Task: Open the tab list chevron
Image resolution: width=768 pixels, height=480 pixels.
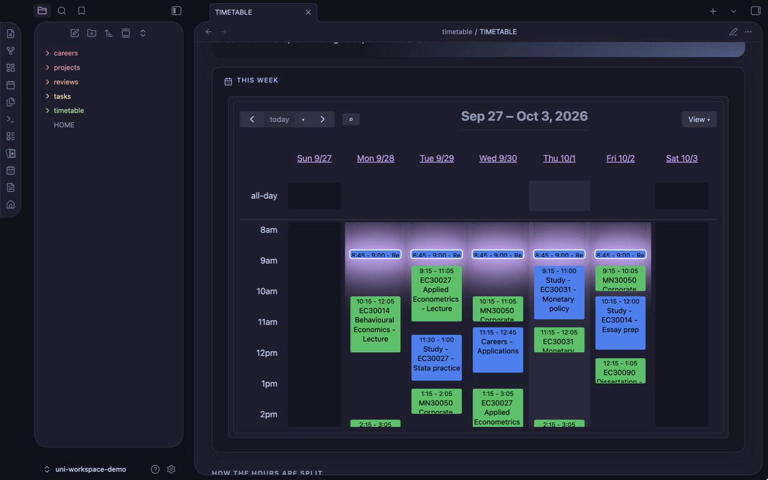Action: coord(733,11)
